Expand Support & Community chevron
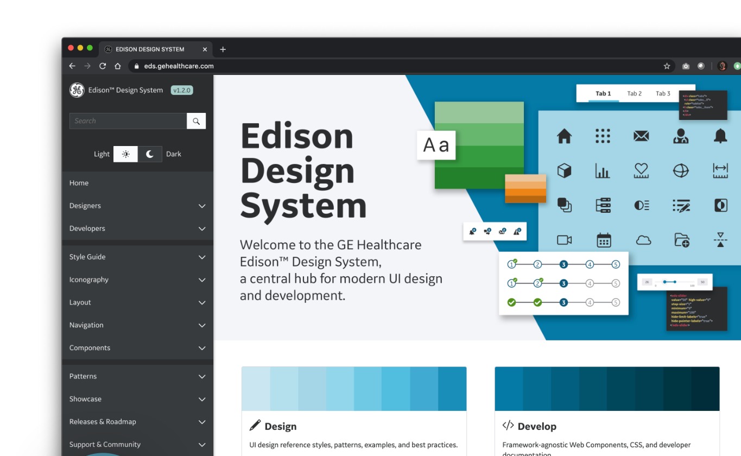Screen dimensions: 741x456 202,445
